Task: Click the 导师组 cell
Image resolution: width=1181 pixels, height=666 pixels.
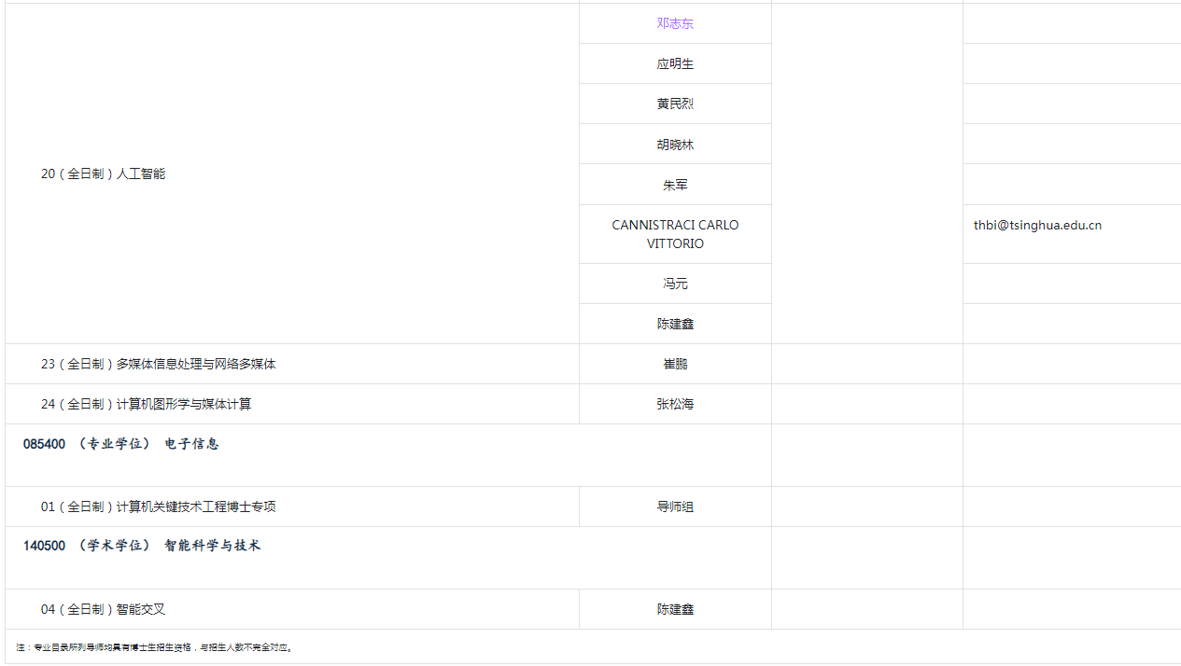Action: [x=674, y=506]
